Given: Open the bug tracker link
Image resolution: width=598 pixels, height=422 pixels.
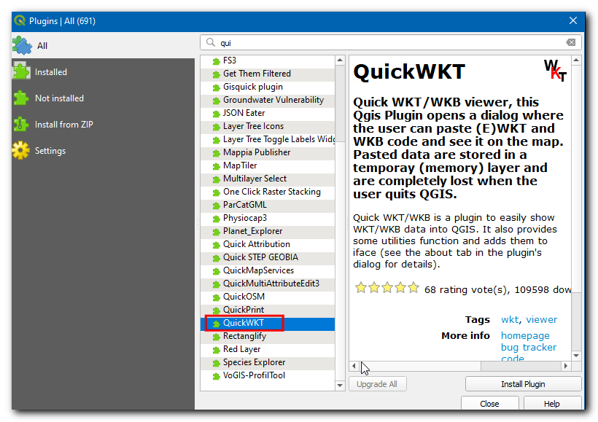Looking at the screenshot, I should tap(528, 347).
